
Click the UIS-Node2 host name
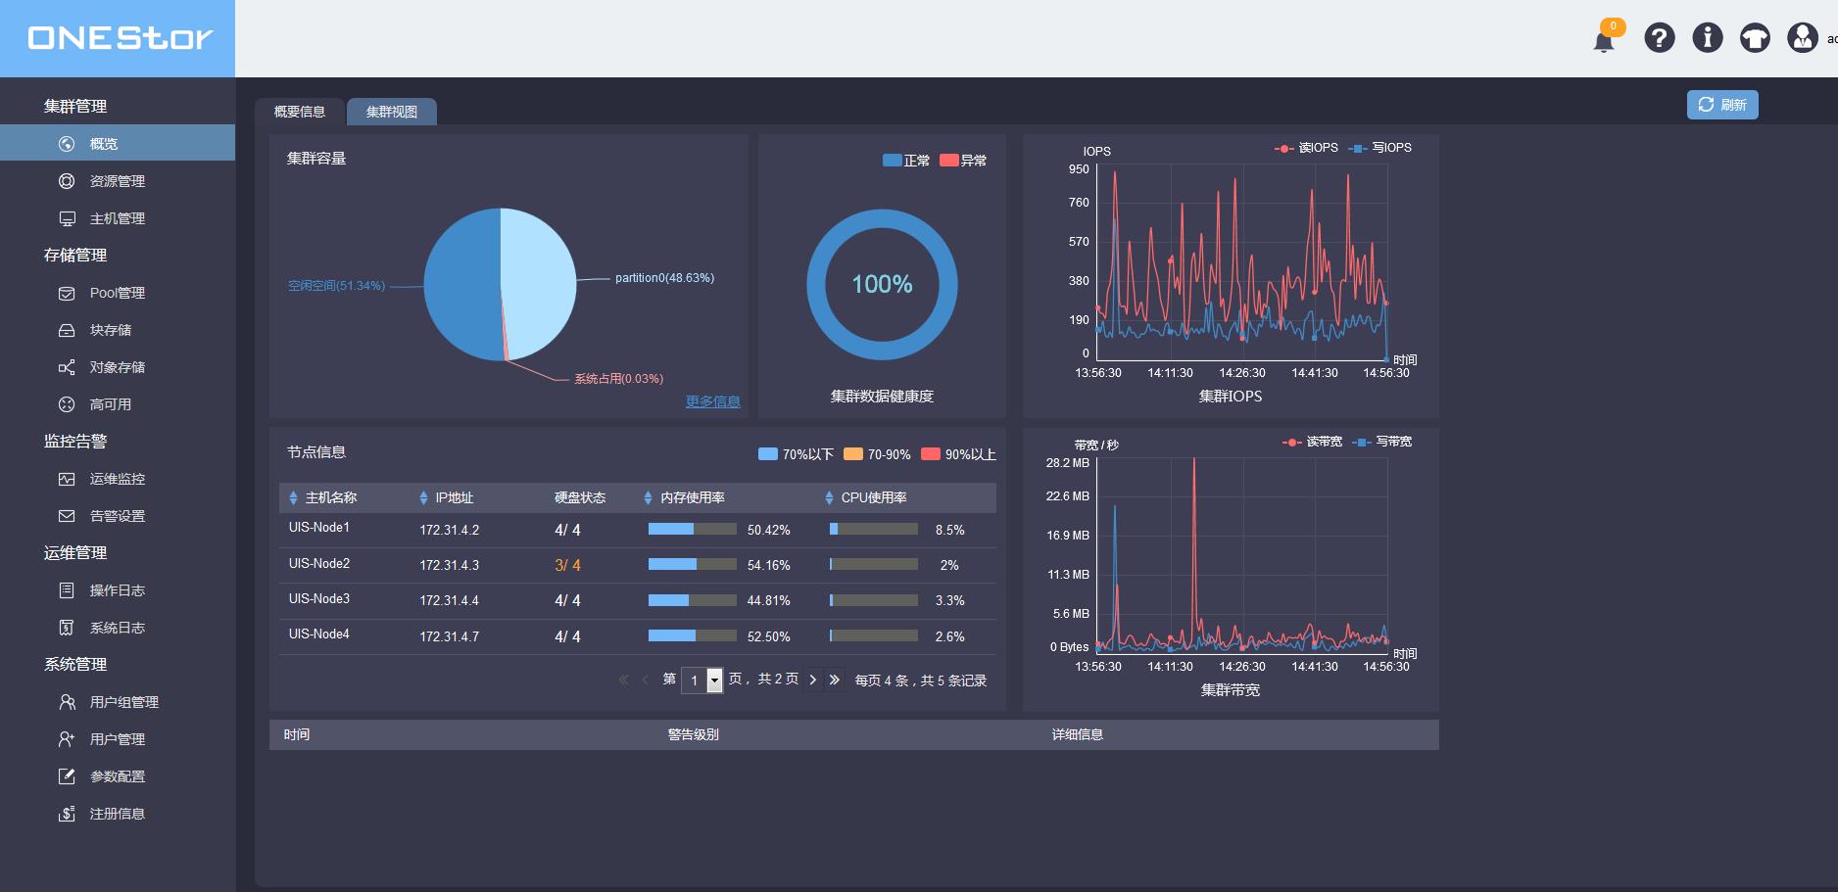point(319,564)
